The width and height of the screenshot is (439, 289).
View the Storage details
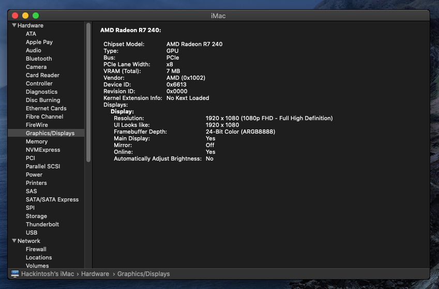tap(36, 216)
